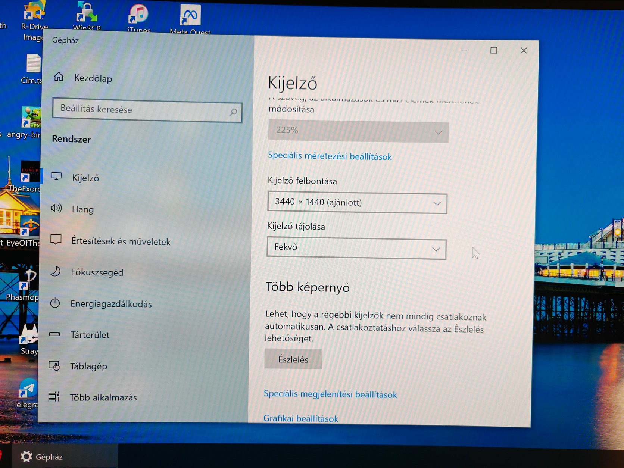Open Grafikai beállítások link
This screenshot has width=624, height=468.
(x=301, y=418)
